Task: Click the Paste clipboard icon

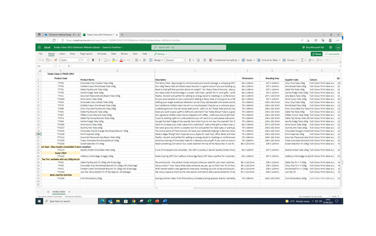Action: 47,60
